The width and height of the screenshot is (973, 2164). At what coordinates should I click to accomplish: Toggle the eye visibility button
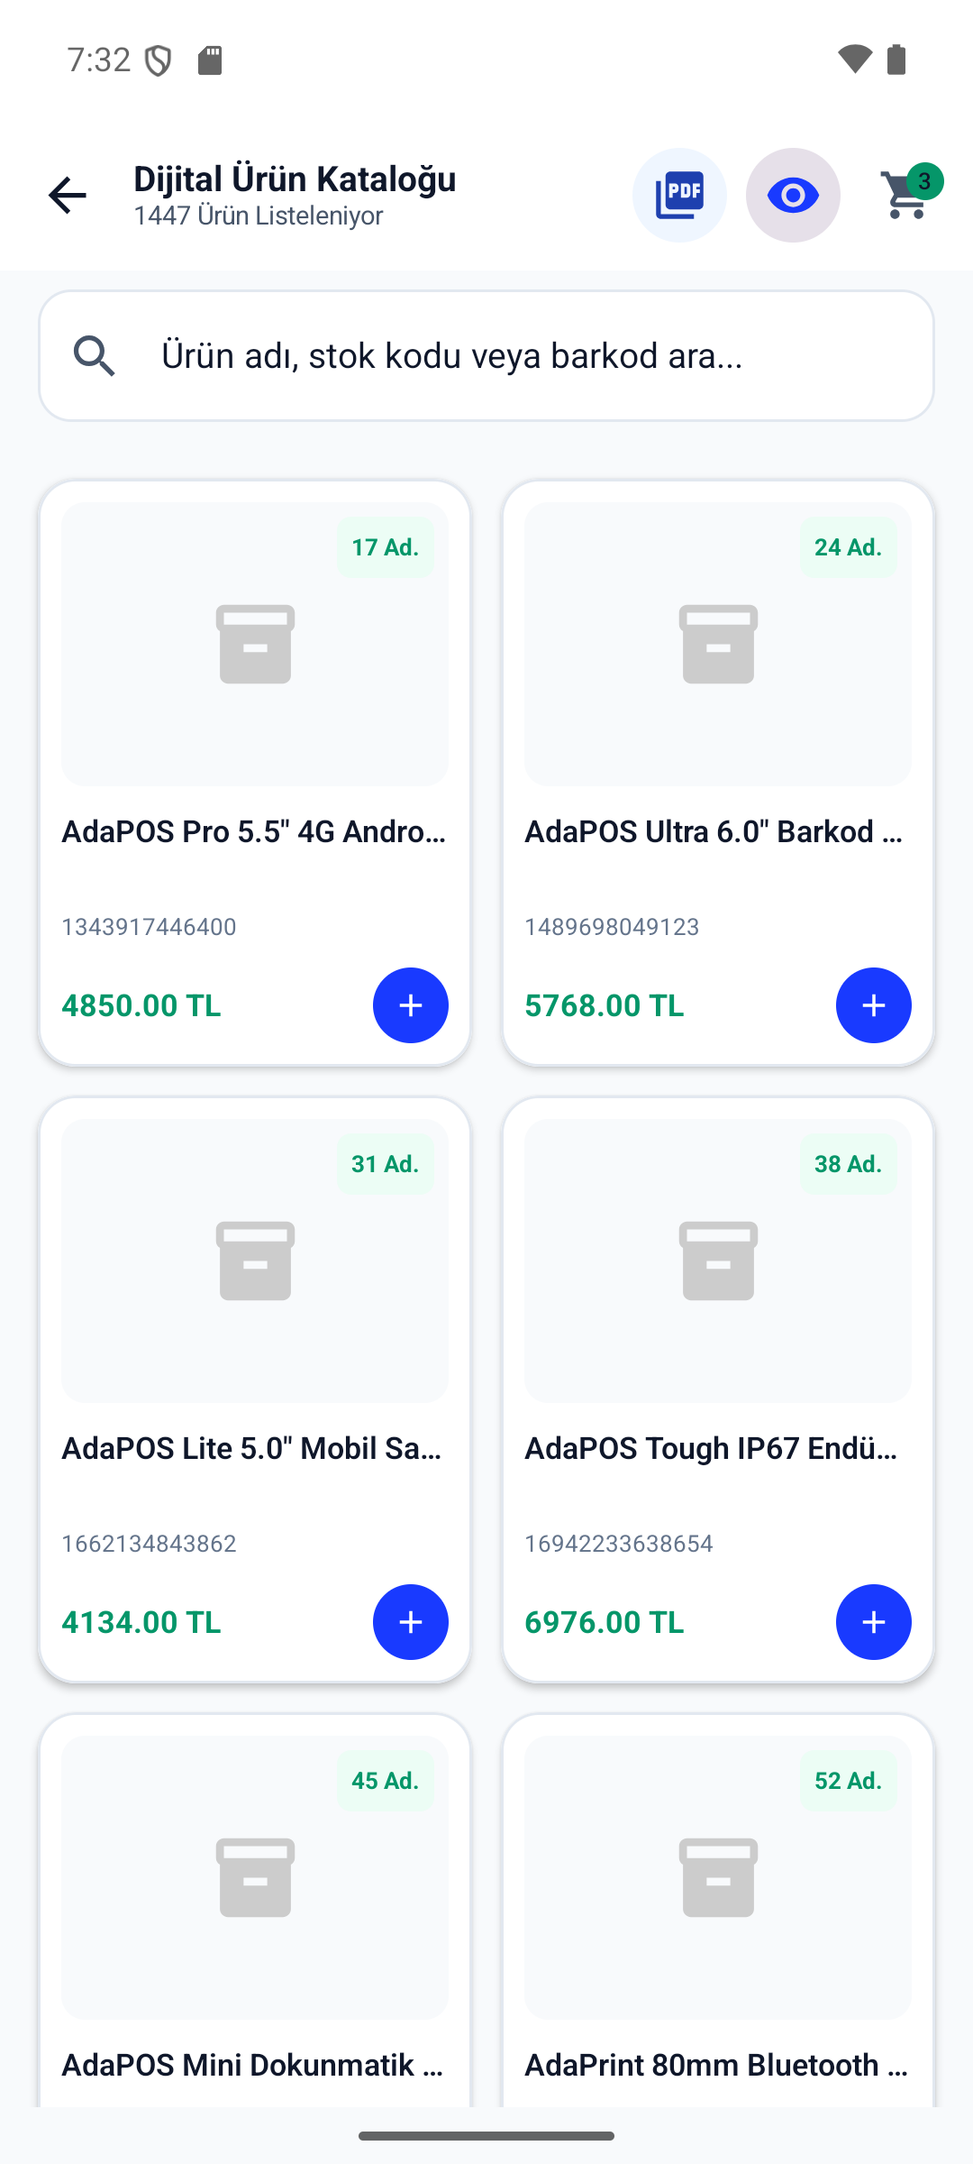[793, 196]
